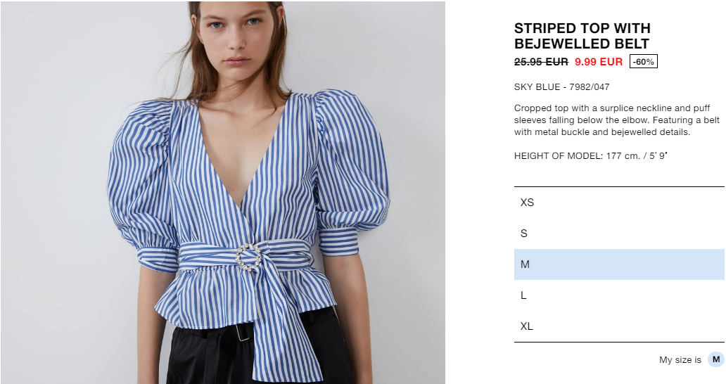This screenshot has width=726, height=384.
Task: Click the model's face in the product photo
Action: 236,36
